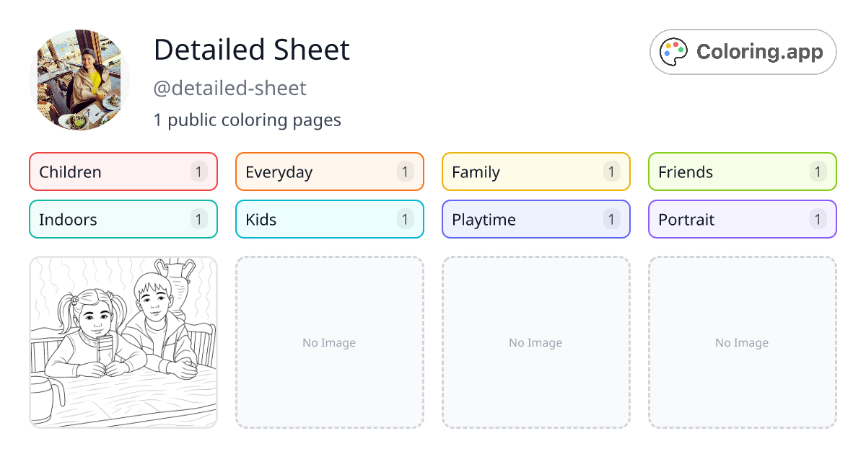
Task: Click the first 'No Image' placeholder
Action: [329, 342]
